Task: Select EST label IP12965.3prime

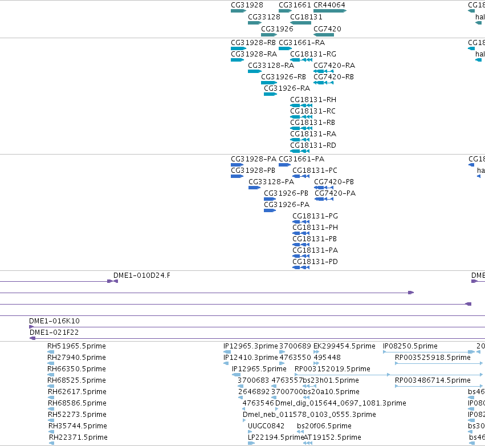Action: point(251,346)
